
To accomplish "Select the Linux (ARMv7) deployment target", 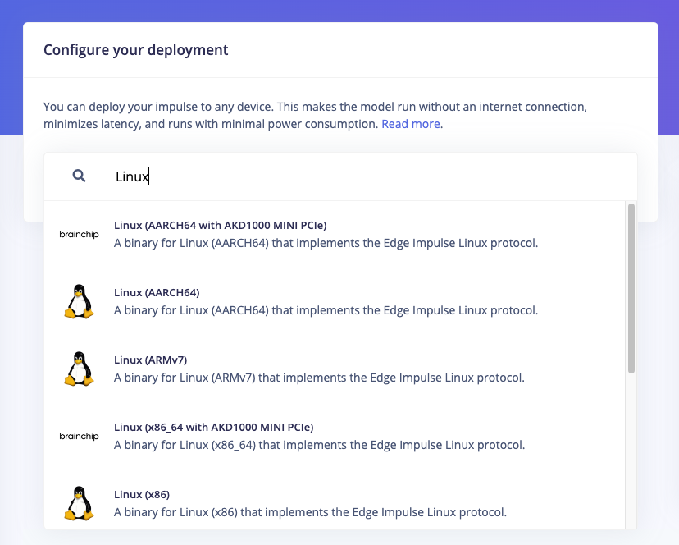I will pos(335,369).
